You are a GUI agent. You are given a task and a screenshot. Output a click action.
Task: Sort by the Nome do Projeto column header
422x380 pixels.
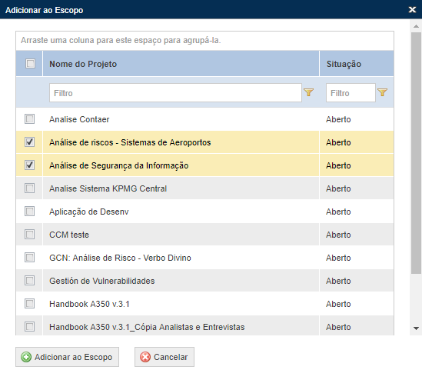(x=83, y=64)
